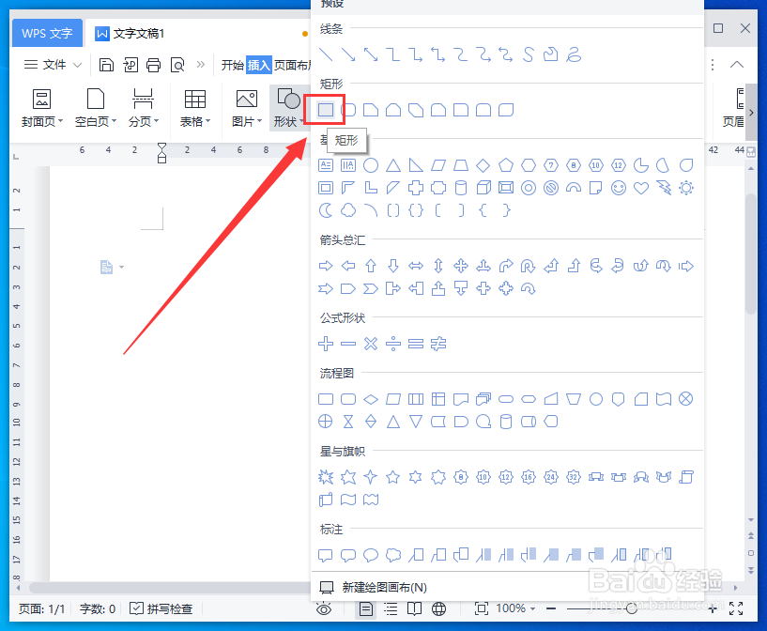The height and width of the screenshot is (631, 767).
Task: Pick the cloud callout shape
Action: pyautogui.click(x=393, y=555)
